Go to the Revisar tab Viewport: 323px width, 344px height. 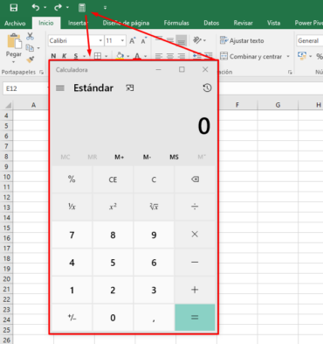(244, 23)
